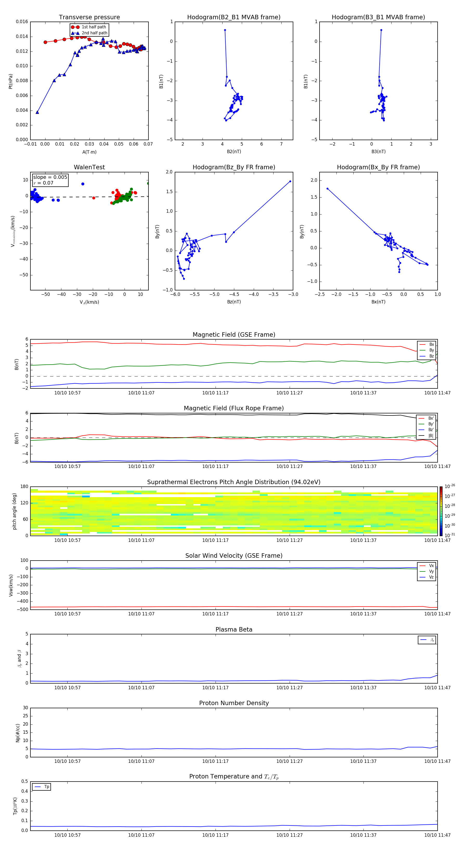Click "Bz'" in the Flux Rope legend

(431, 430)
